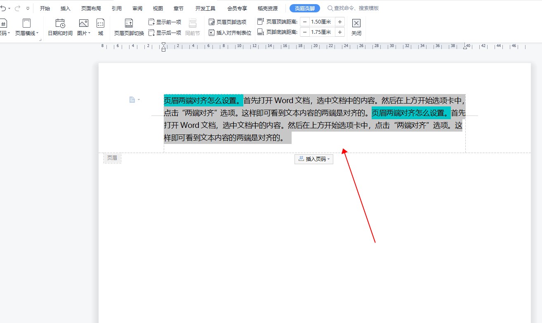Image resolution: width=542 pixels, height=323 pixels.
Task: Open Header Footer Options (页眉页脚选项)
Action: tap(227, 22)
